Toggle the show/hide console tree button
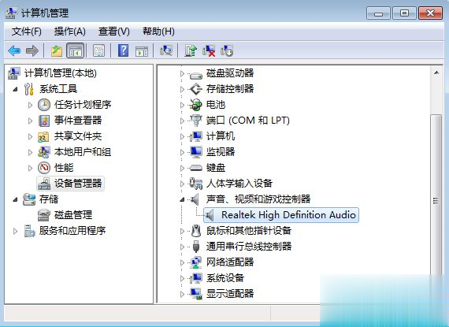 click(x=76, y=51)
